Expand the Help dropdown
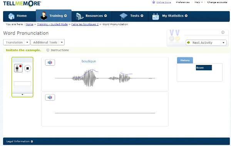This screenshot has height=146, width=231. (198, 2)
